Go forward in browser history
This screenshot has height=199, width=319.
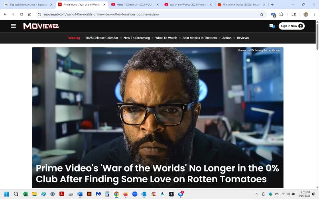13,14
